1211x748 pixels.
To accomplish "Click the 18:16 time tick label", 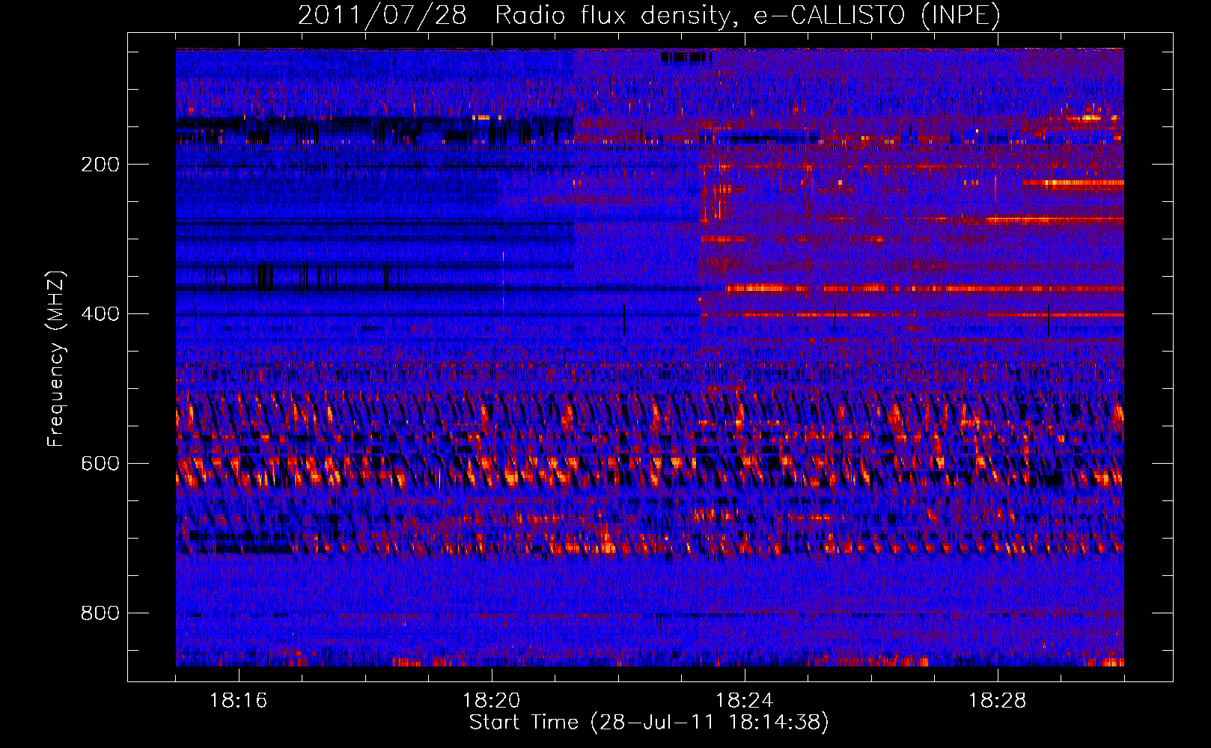I will (x=239, y=701).
